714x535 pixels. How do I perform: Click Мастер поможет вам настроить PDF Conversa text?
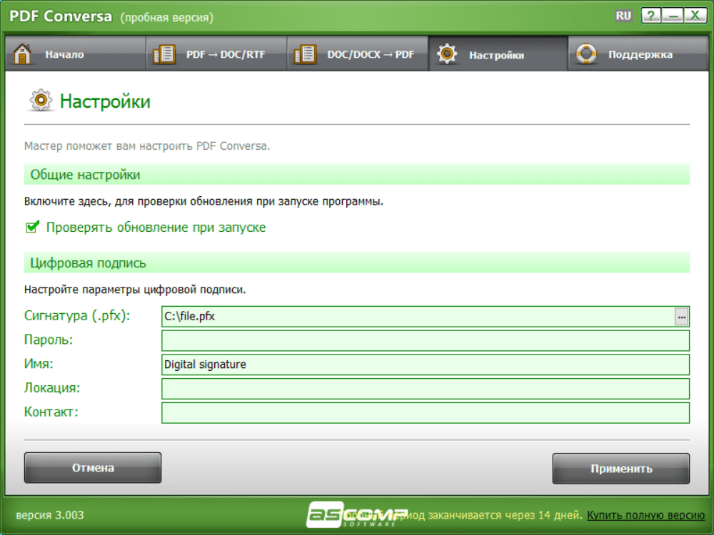tap(146, 146)
